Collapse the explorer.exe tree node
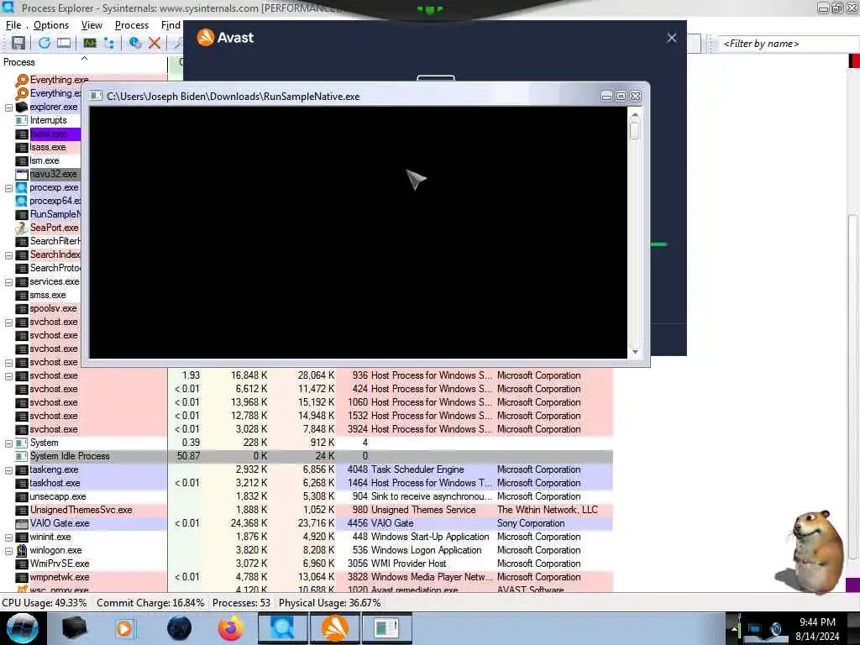Viewport: 860px width, 645px height. [x=8, y=107]
